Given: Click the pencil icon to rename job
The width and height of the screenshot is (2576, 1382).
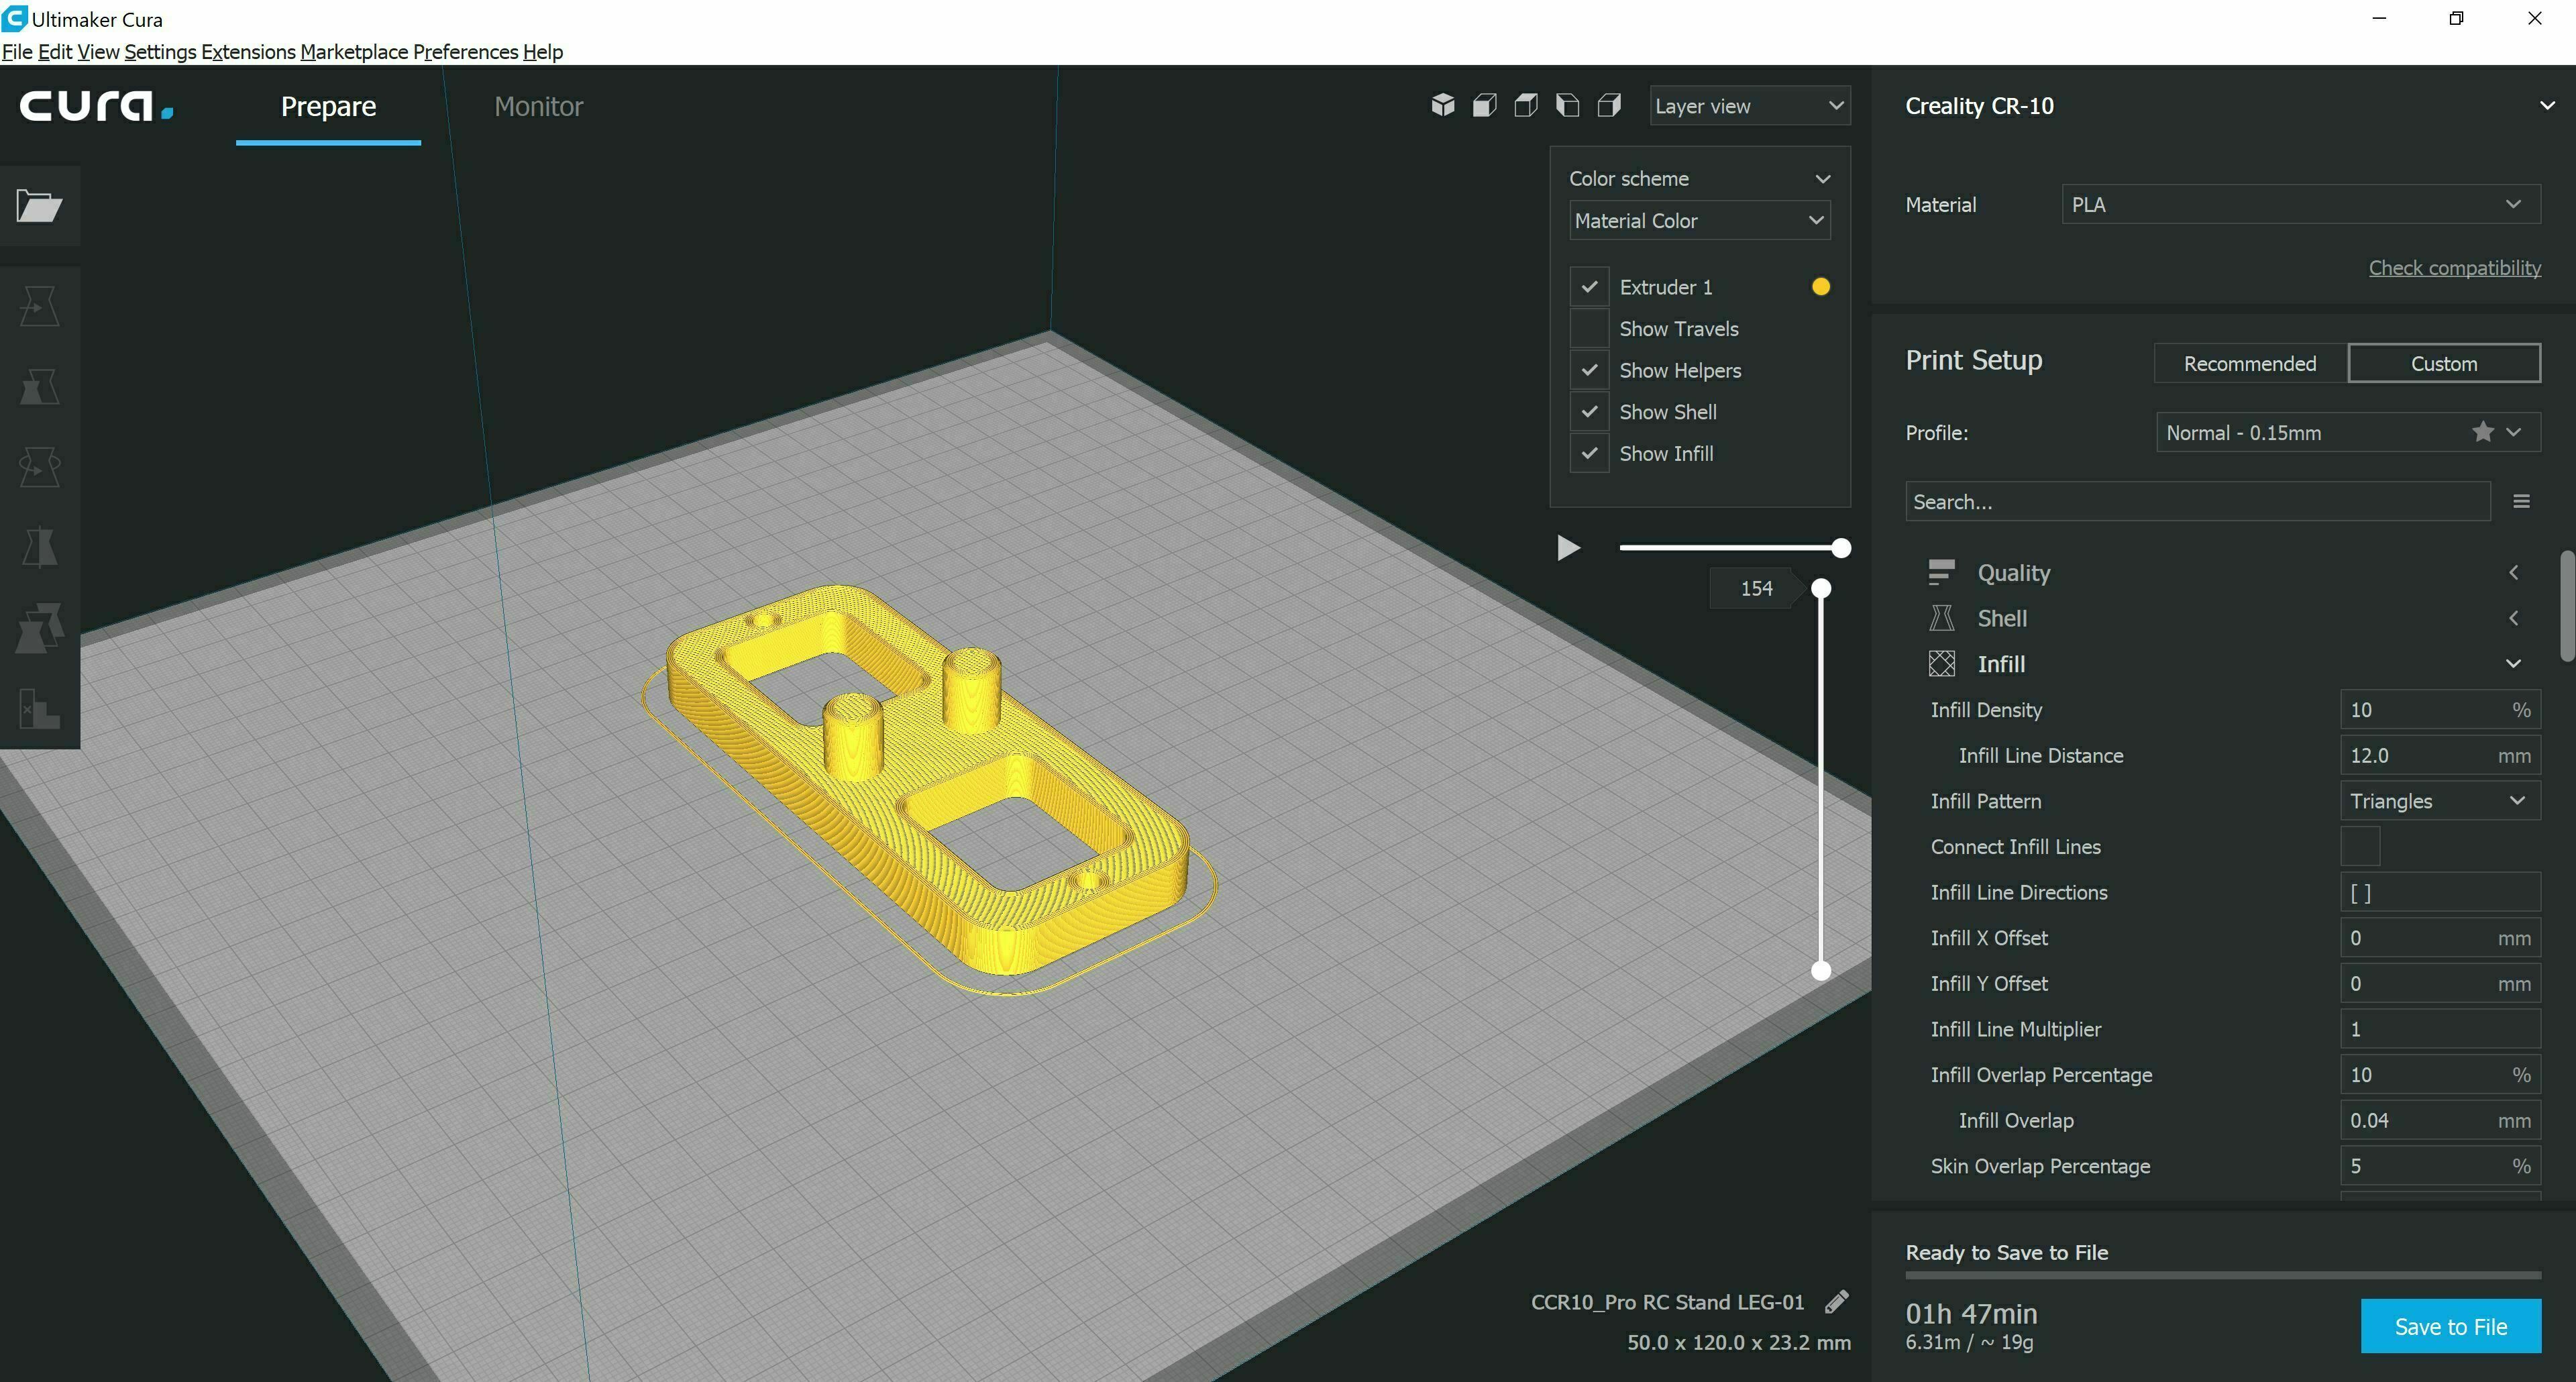Looking at the screenshot, I should click(1836, 1302).
